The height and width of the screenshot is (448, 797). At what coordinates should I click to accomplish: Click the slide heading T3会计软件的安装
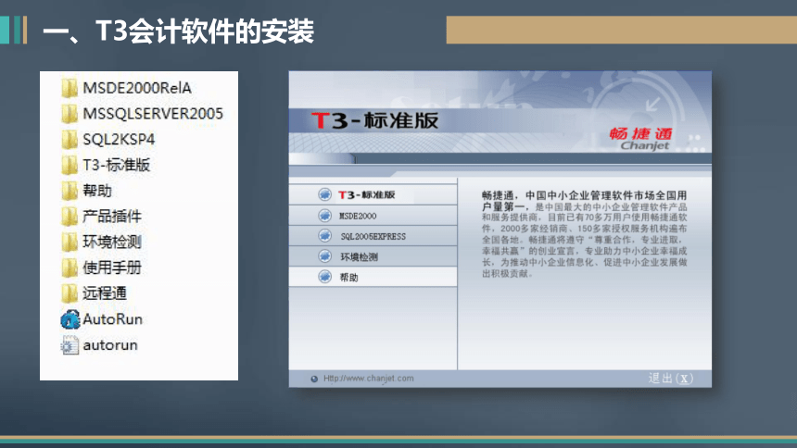tap(179, 31)
